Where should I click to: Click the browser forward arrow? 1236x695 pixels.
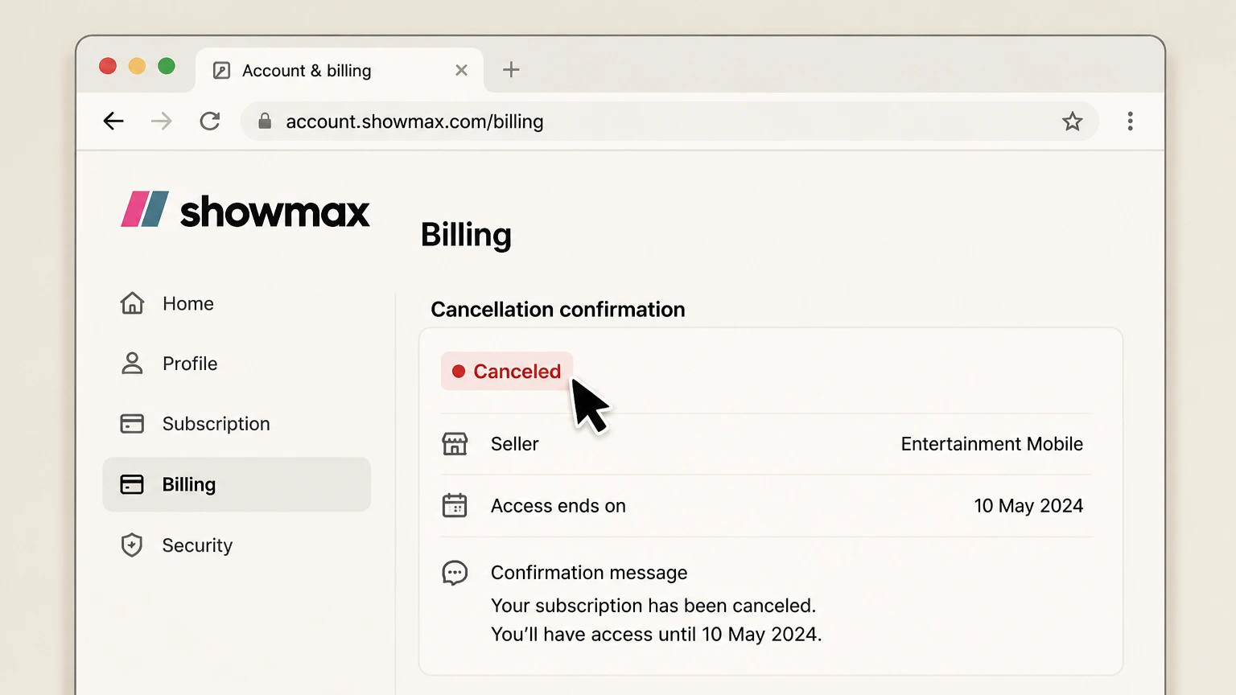click(162, 121)
